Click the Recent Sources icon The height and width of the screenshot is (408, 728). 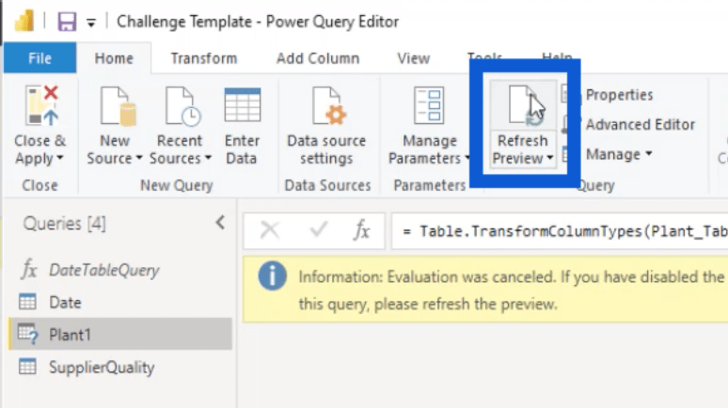click(182, 106)
